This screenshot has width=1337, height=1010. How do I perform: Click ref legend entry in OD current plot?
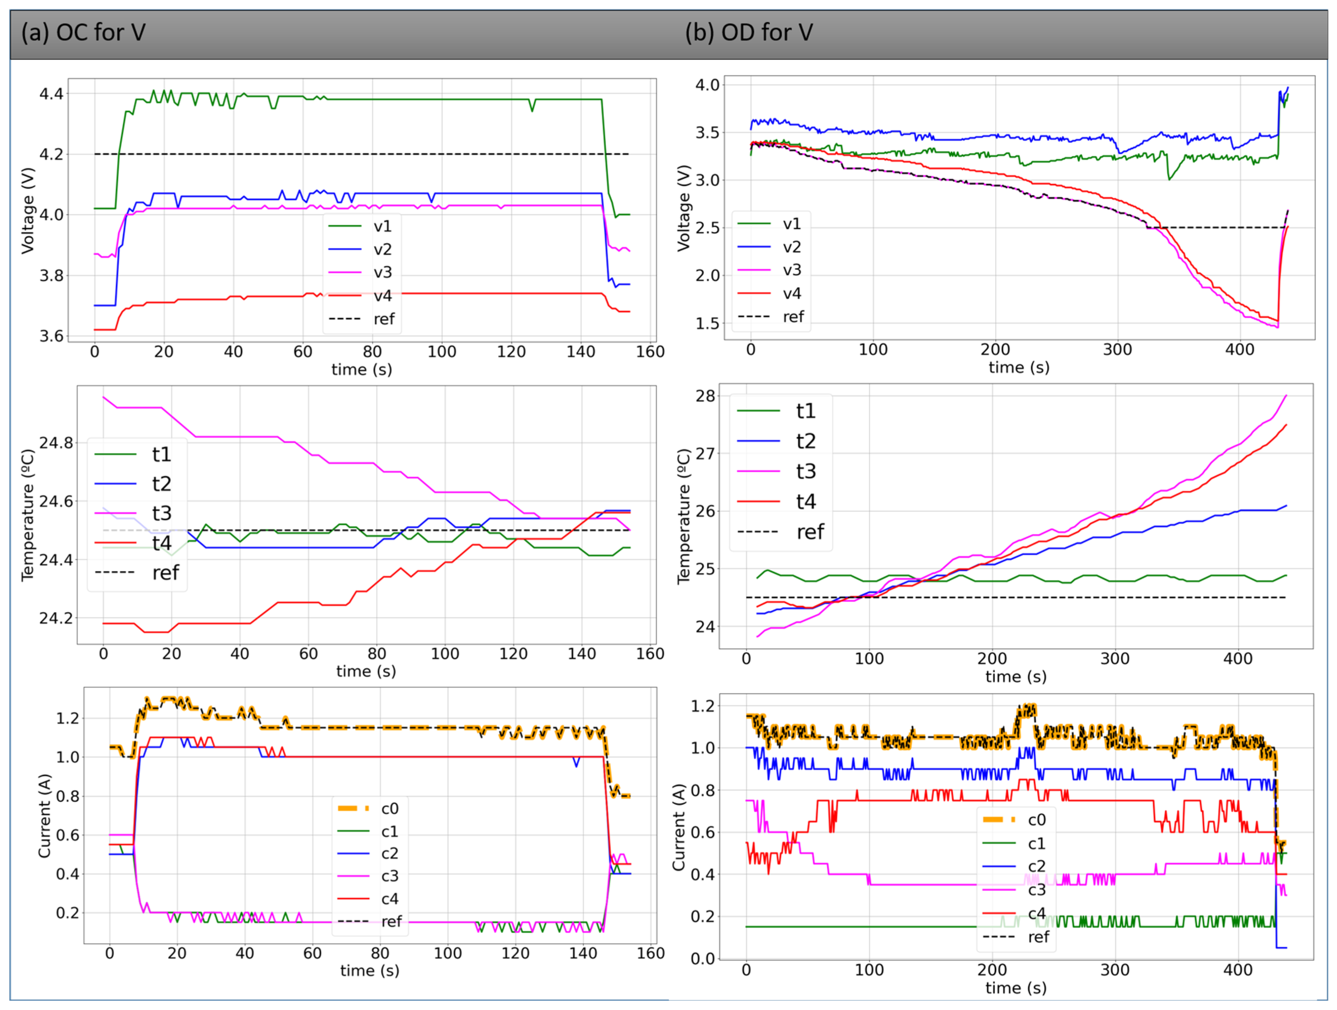(1016, 937)
